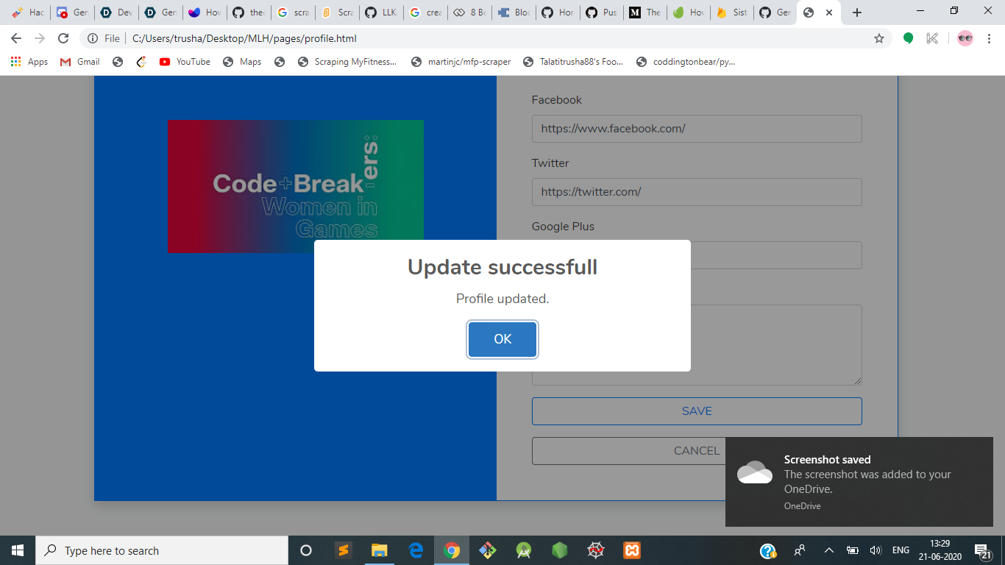Close the current profile tab

coord(830,13)
